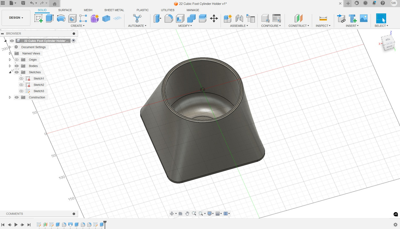
Task: Click the ViewCube orientation cube
Action: [388, 43]
